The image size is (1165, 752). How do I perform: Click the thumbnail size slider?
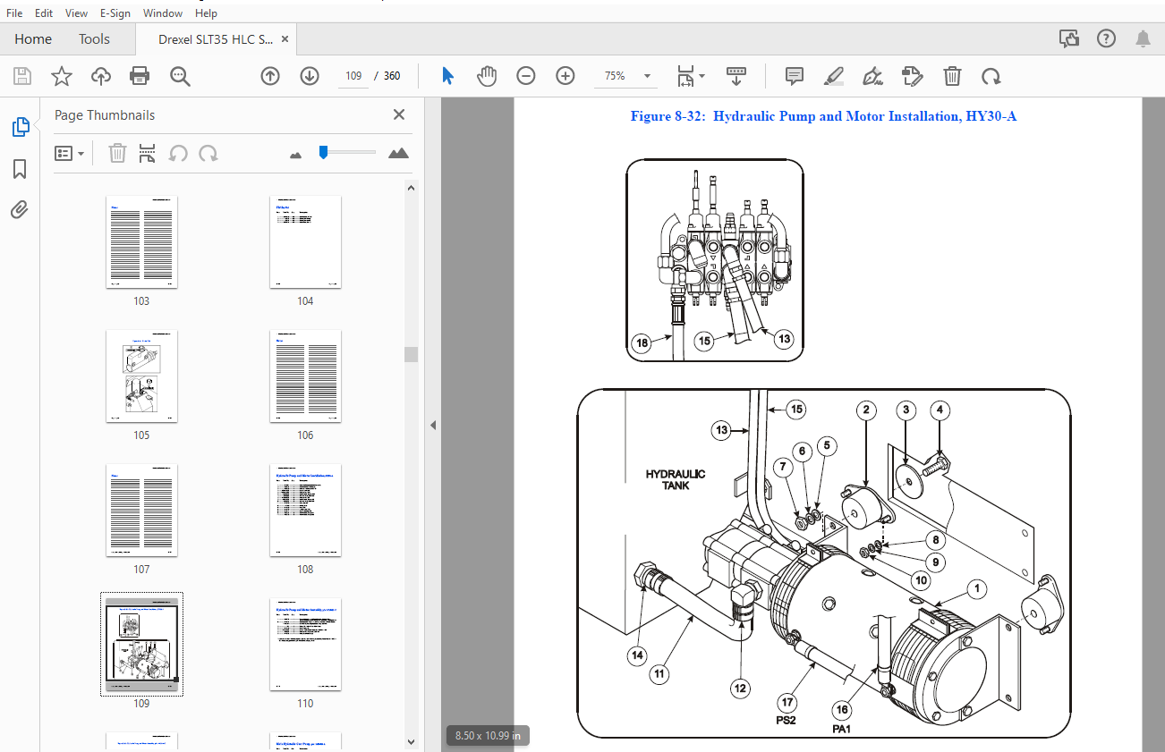click(347, 153)
